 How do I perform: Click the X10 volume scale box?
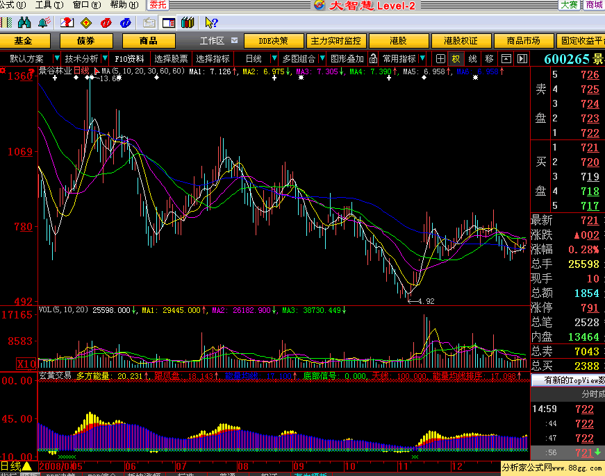26,364
